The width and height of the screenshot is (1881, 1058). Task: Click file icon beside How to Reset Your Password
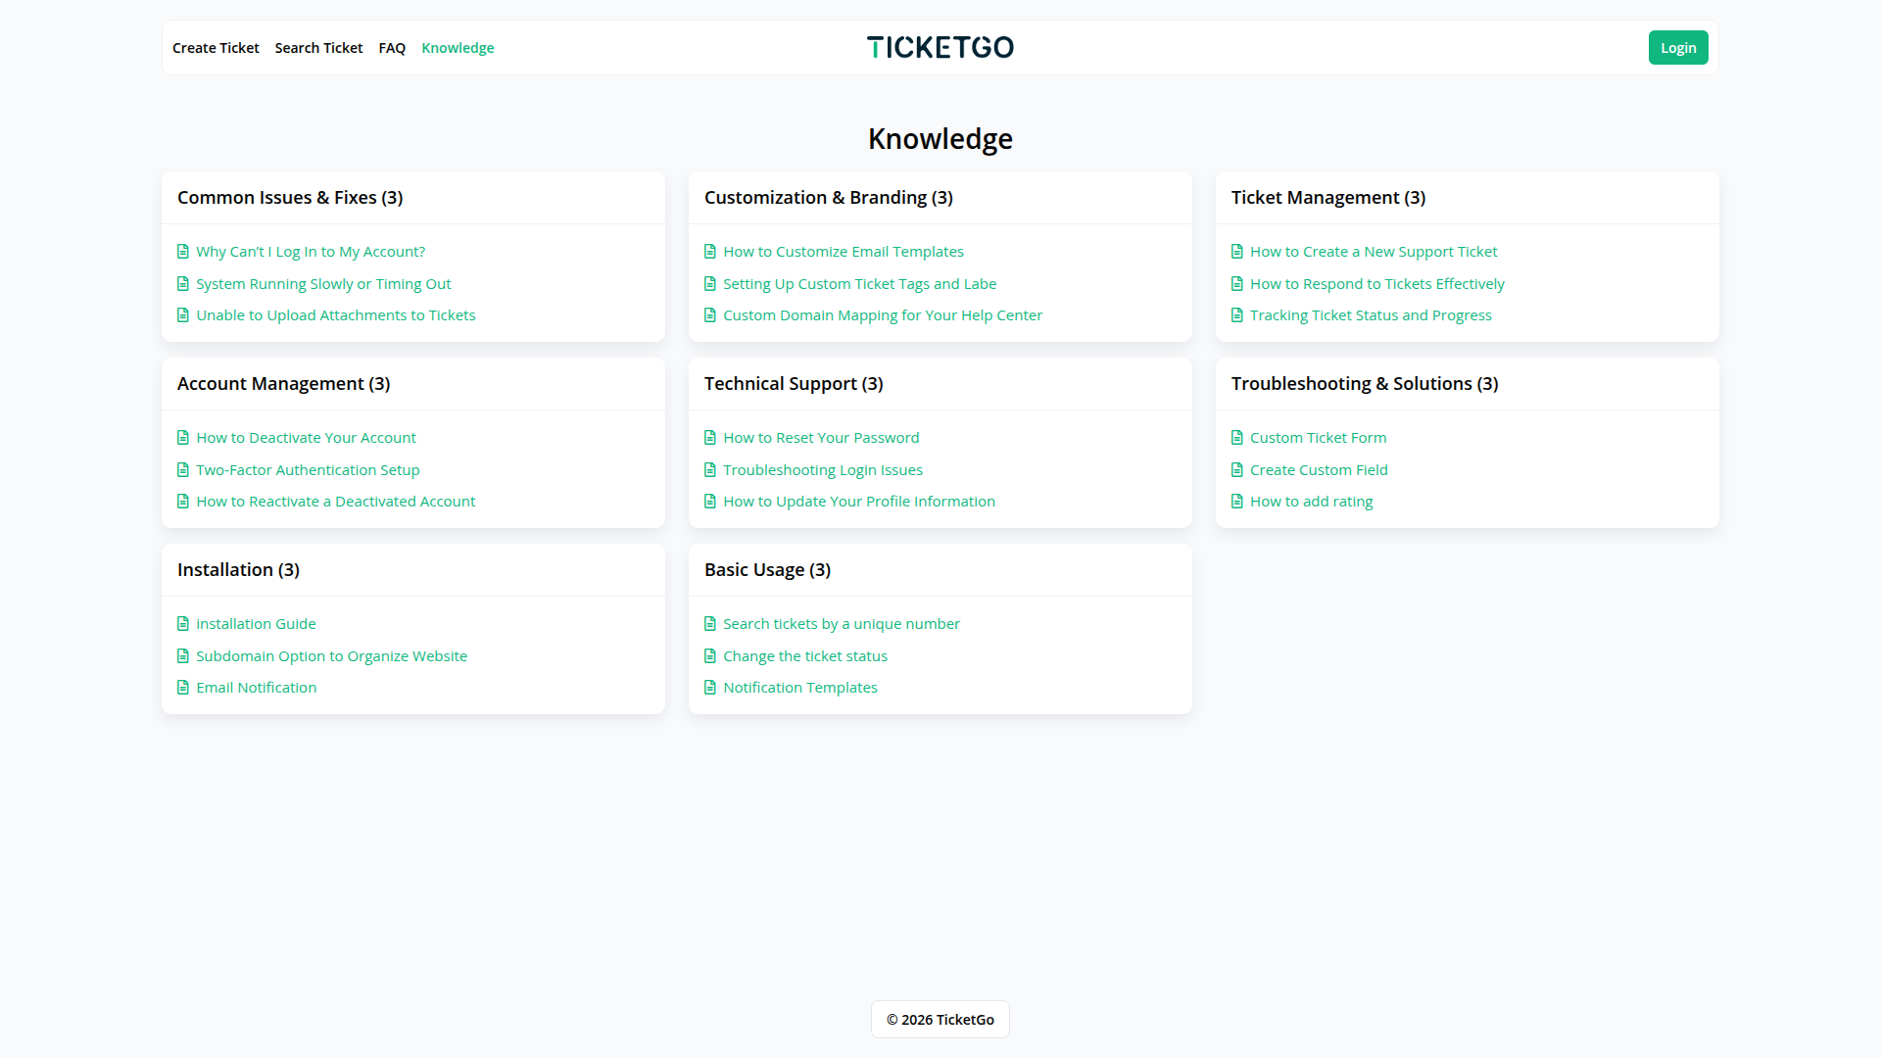pos(710,438)
